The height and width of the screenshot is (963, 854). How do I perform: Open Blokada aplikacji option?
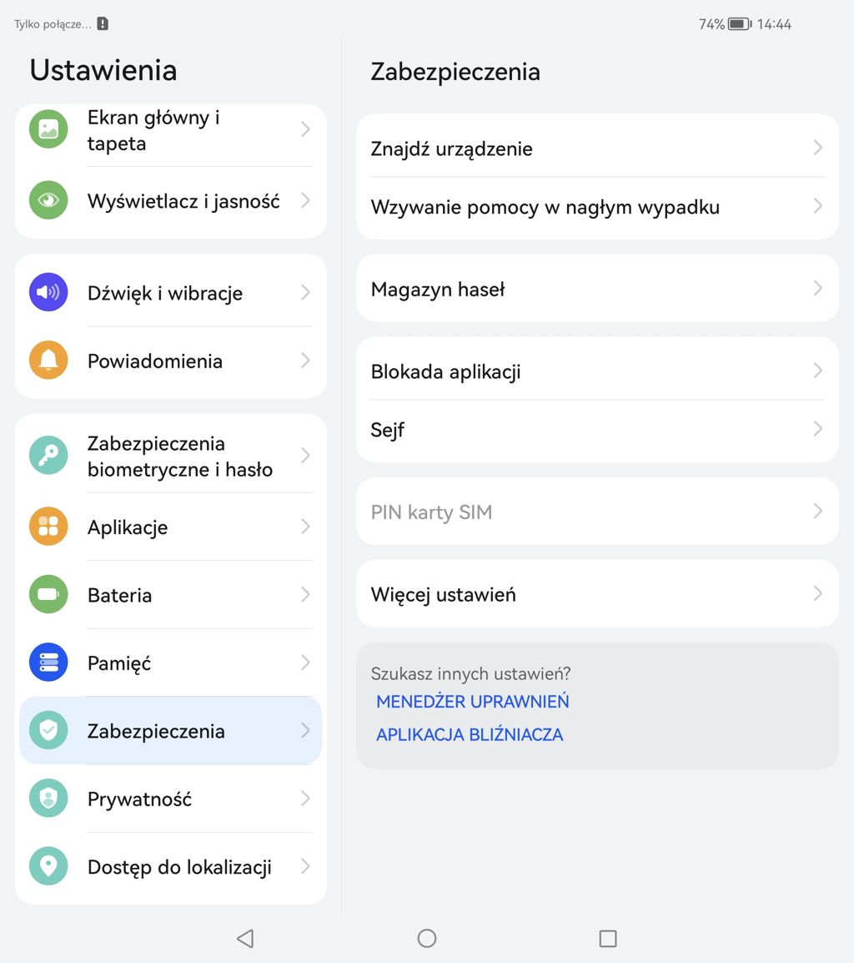[445, 371]
